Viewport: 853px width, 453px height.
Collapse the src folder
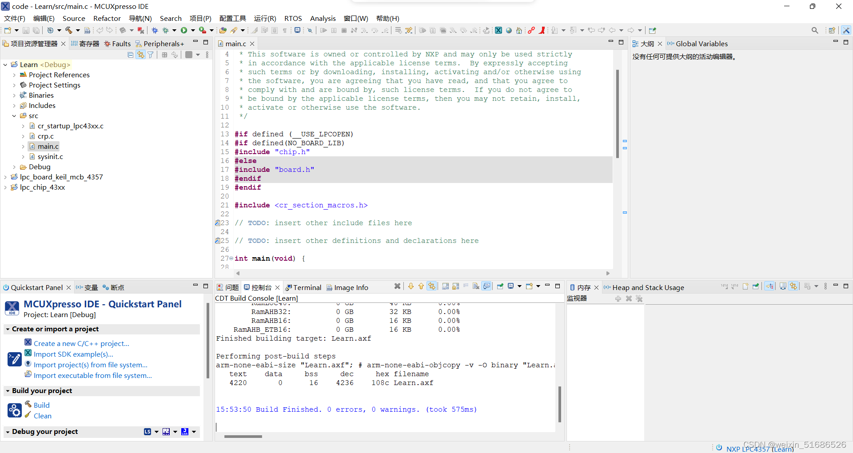coord(14,116)
